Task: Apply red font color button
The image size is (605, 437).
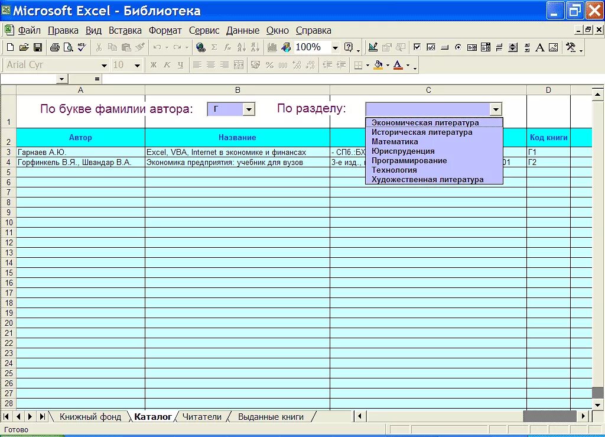Action: point(398,65)
